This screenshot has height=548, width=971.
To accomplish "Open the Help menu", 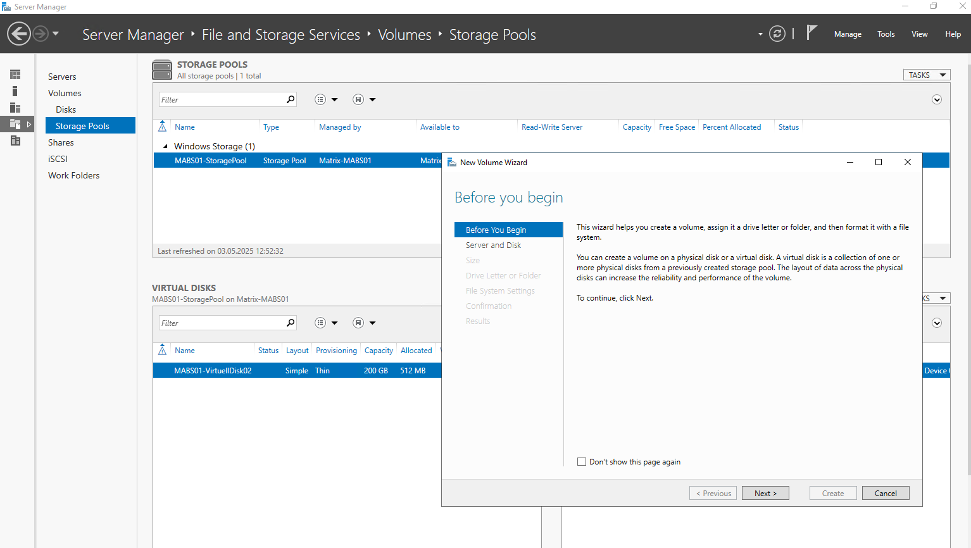I will click(953, 34).
